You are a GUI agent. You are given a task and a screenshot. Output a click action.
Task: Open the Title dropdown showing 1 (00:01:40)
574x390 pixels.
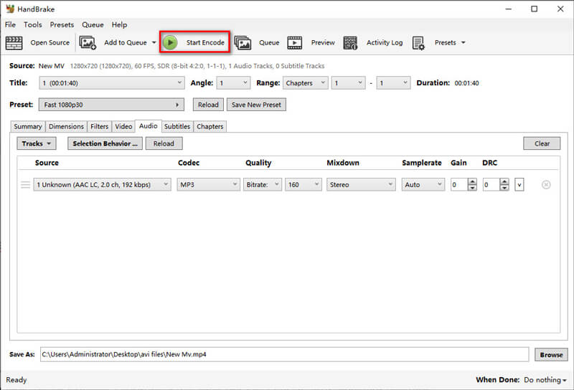click(x=111, y=83)
